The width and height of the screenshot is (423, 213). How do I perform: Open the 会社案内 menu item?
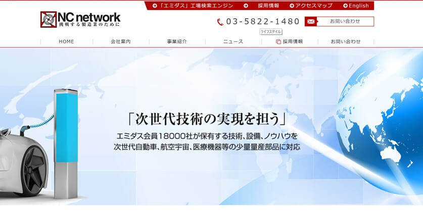[x=121, y=41]
